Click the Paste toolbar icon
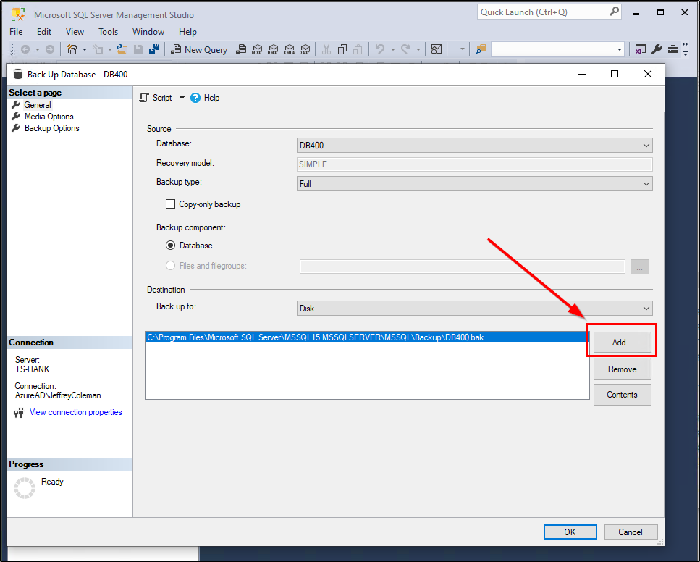The height and width of the screenshot is (562, 700). tap(358, 49)
